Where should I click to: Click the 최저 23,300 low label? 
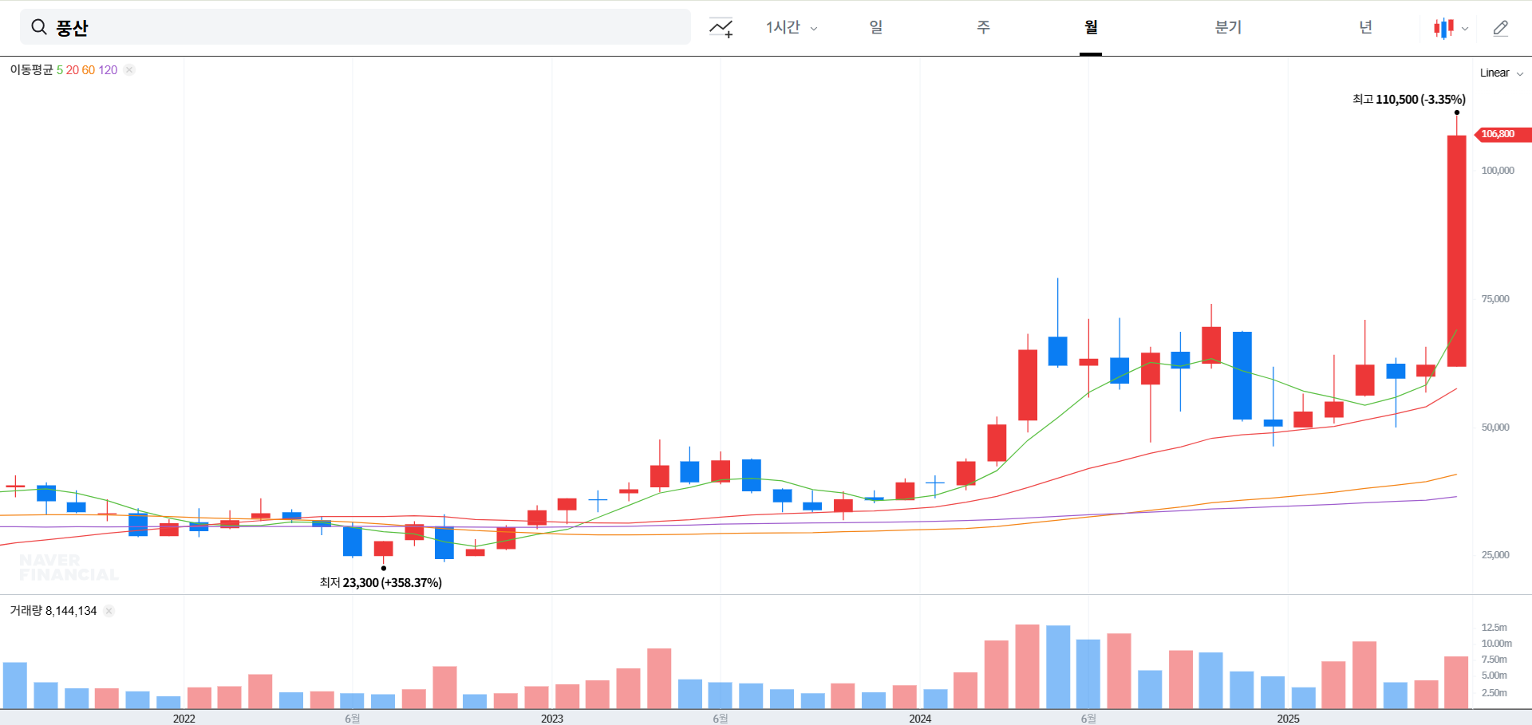[381, 583]
